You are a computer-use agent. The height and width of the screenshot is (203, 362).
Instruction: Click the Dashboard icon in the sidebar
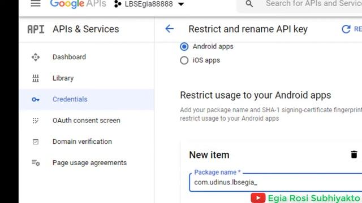click(x=36, y=57)
